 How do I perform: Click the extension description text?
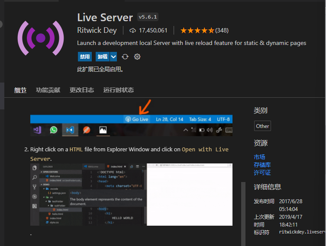point(192,43)
